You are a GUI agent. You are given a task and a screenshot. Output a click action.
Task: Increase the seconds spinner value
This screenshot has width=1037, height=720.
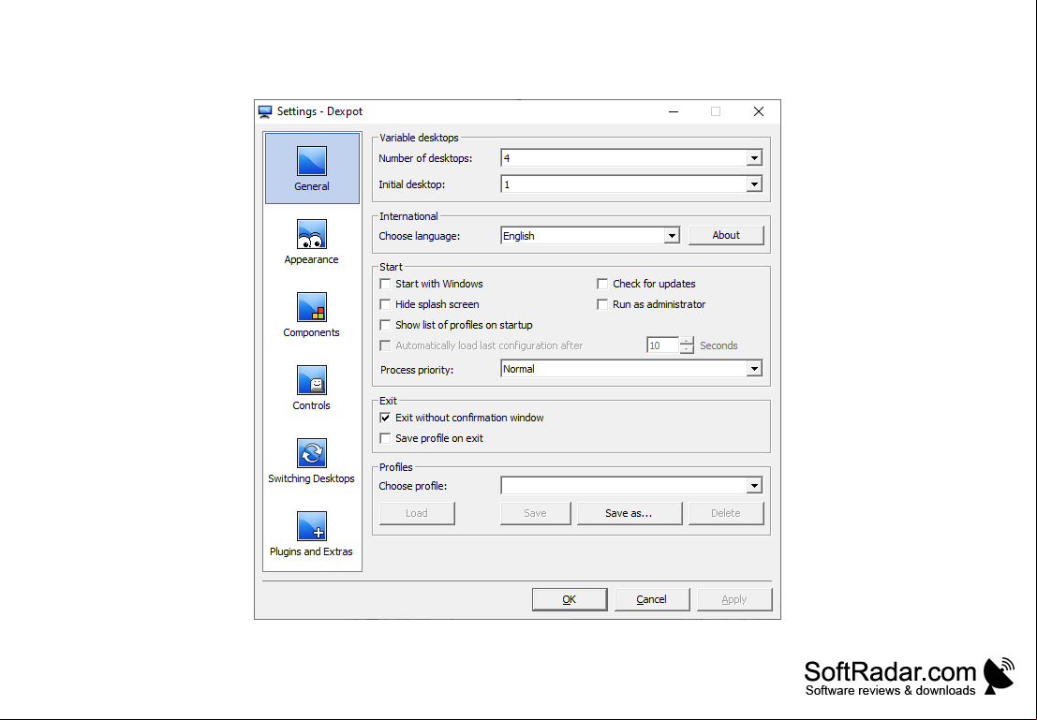point(688,341)
